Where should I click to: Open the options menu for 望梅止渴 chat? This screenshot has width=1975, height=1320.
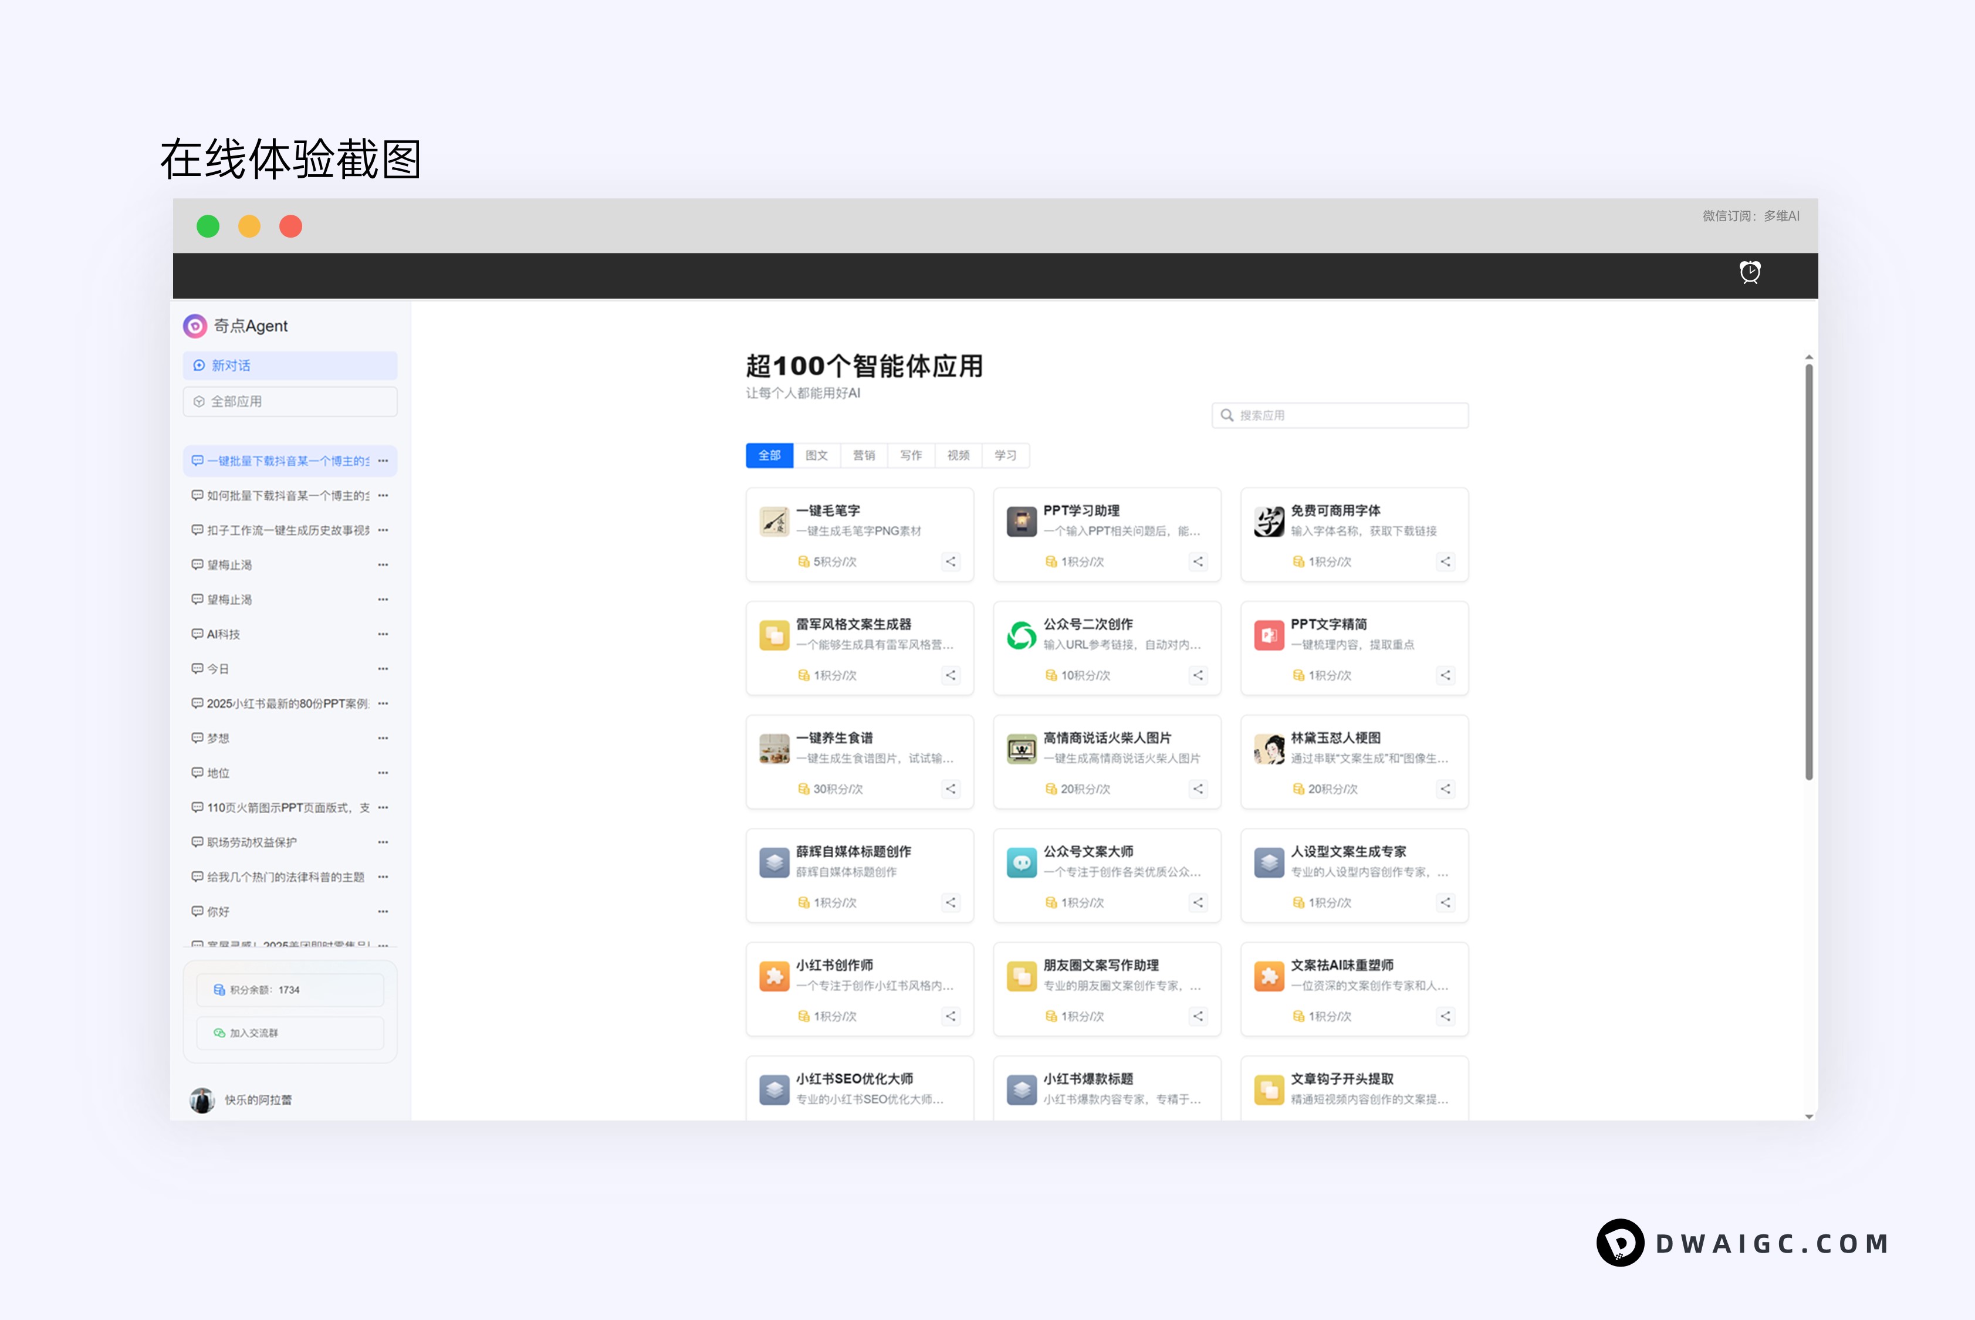click(x=383, y=564)
